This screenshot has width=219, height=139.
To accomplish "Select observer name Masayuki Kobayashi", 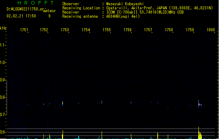I will pos(125,4).
